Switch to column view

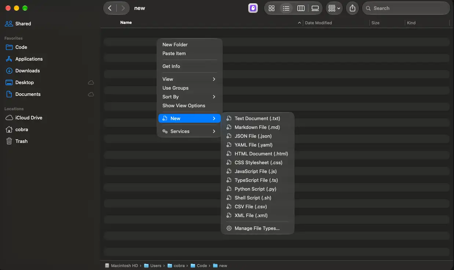click(x=301, y=8)
